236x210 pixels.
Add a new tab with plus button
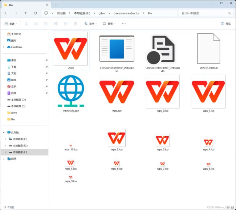[56, 5]
